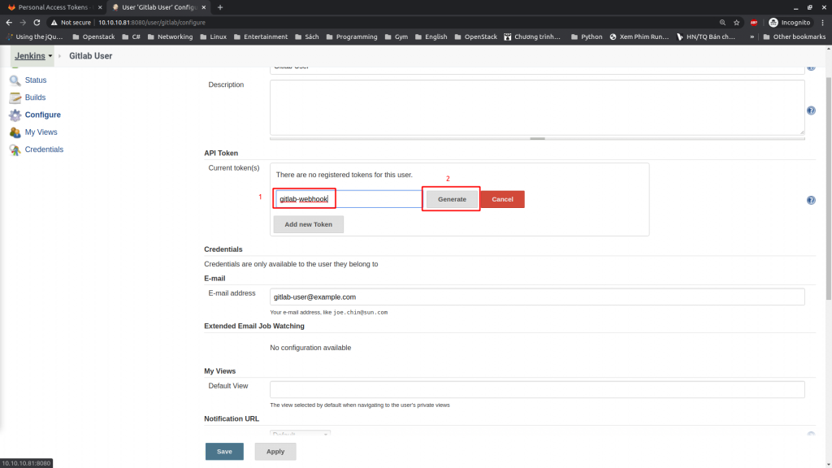
Task: Open the browser zoom magnifier icon
Action: click(722, 22)
